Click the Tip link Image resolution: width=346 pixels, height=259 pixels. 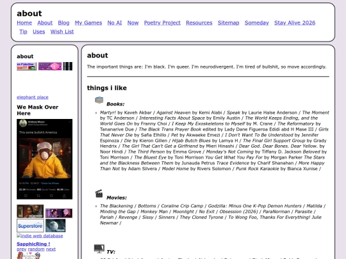coord(23,31)
